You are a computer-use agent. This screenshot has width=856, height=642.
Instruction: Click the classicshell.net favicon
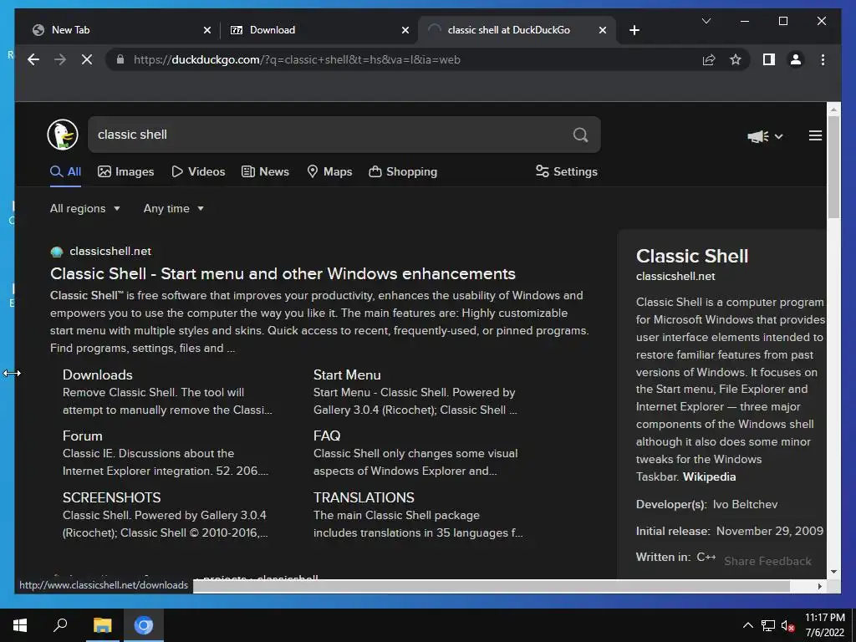[56, 252]
